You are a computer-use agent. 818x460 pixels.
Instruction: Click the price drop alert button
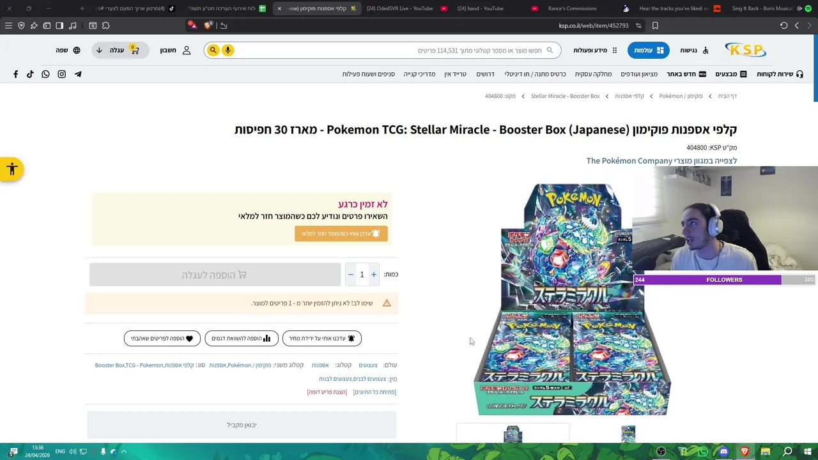322,339
